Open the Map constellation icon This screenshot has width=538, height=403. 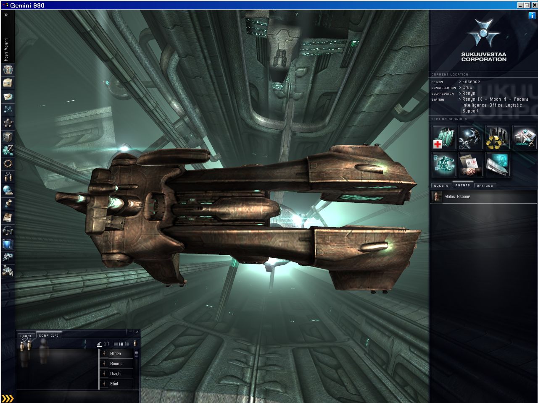tap(8, 110)
